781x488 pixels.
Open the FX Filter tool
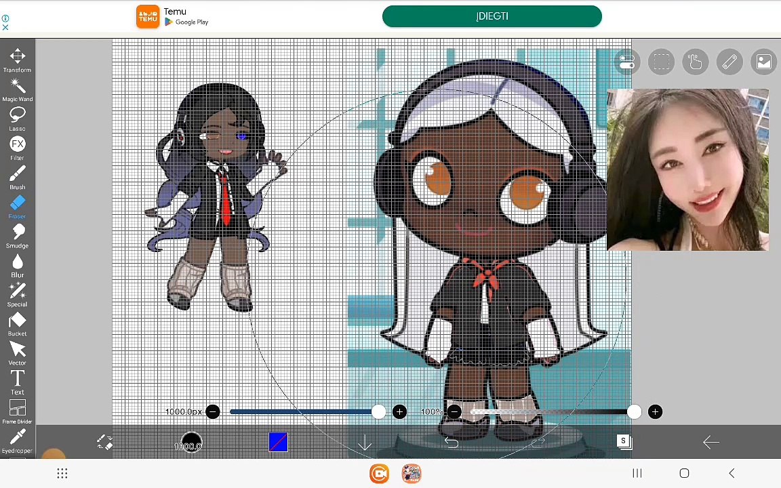(x=18, y=148)
